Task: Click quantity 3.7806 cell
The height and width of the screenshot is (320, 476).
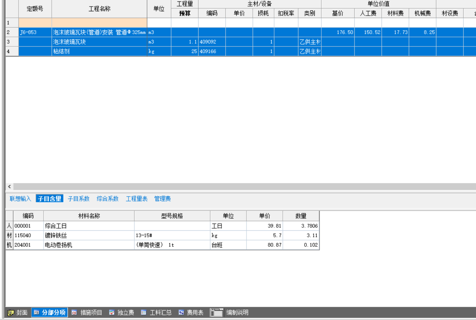Action: (x=301, y=226)
